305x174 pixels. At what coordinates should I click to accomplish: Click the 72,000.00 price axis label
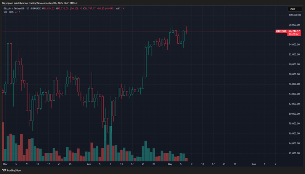click(294, 153)
